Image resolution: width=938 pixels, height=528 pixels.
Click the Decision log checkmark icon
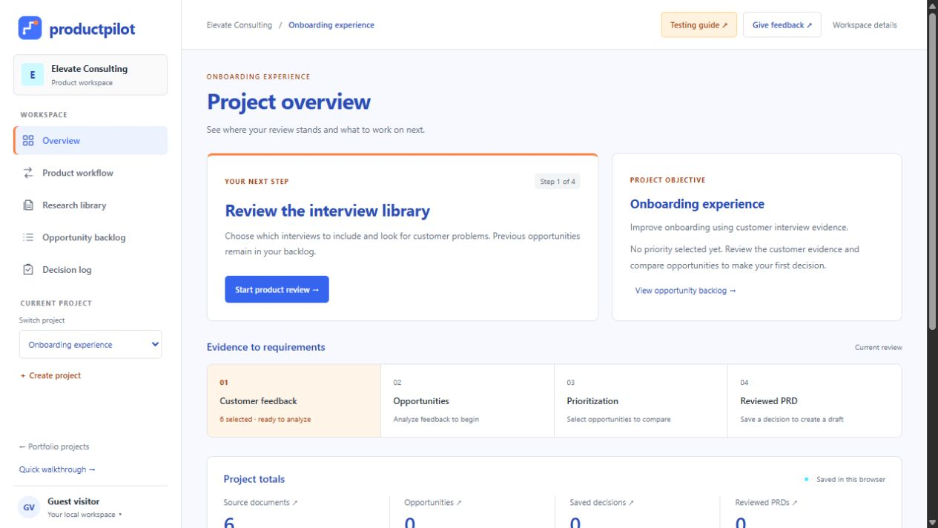pyautogui.click(x=28, y=270)
